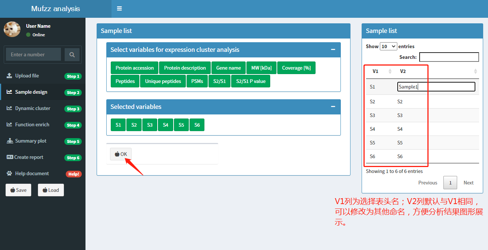Toggle the S2/S1 P value variable

tap(251, 81)
